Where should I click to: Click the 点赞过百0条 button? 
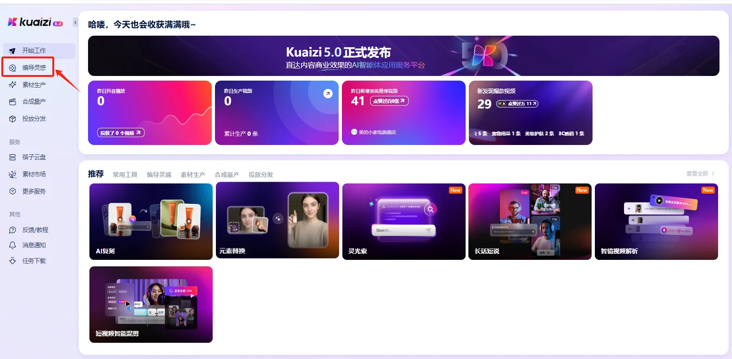pyautogui.click(x=389, y=101)
